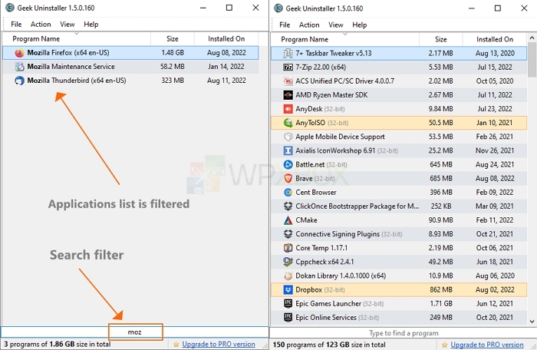Click Upgrade to PRO version link, left window

219,344
